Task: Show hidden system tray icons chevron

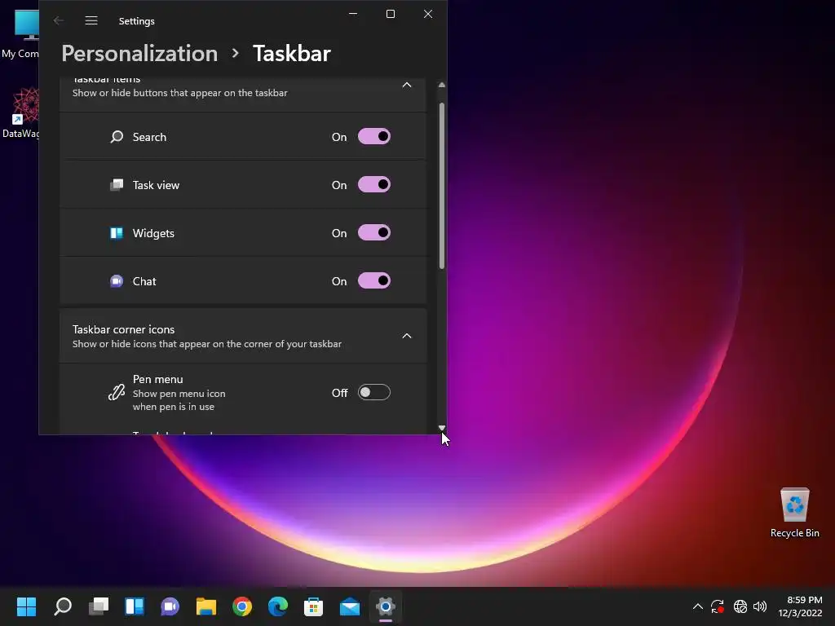Action: [x=698, y=606]
